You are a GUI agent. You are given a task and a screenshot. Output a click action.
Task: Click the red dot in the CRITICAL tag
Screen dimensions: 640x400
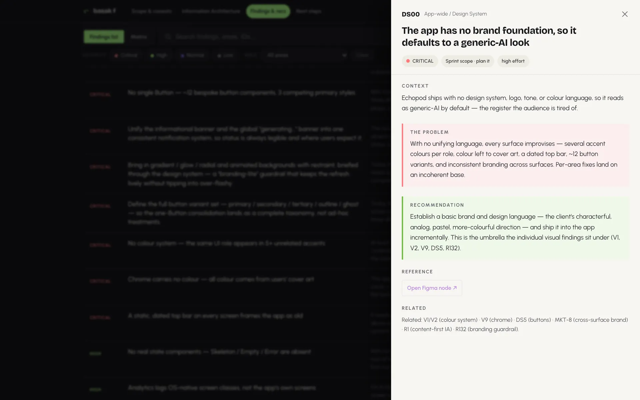408,61
